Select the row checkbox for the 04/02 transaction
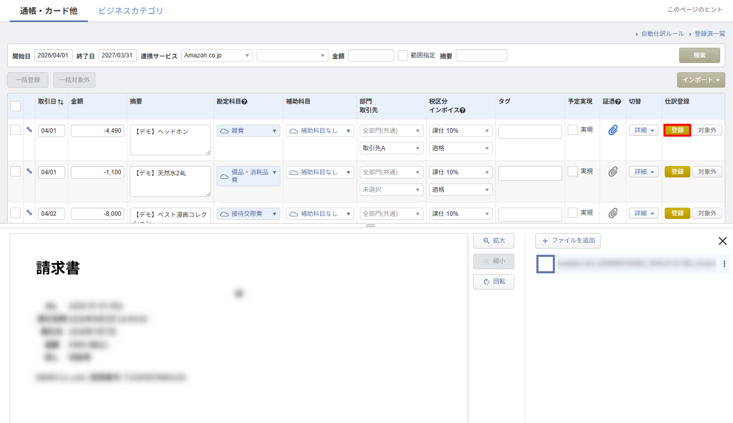 [15, 213]
